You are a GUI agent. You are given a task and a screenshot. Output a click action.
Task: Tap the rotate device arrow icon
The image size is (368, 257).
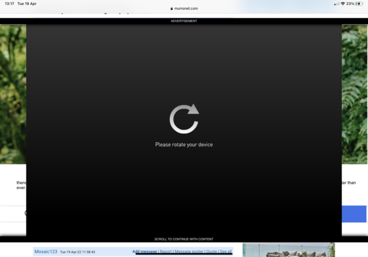tap(184, 119)
